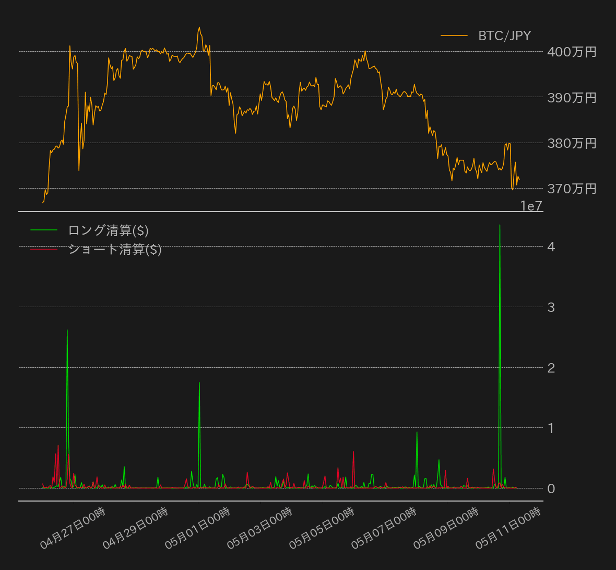Image resolution: width=616 pixels, height=570 pixels.
Task: Toggle visibility of ショート清算($) series
Action: coord(115,250)
